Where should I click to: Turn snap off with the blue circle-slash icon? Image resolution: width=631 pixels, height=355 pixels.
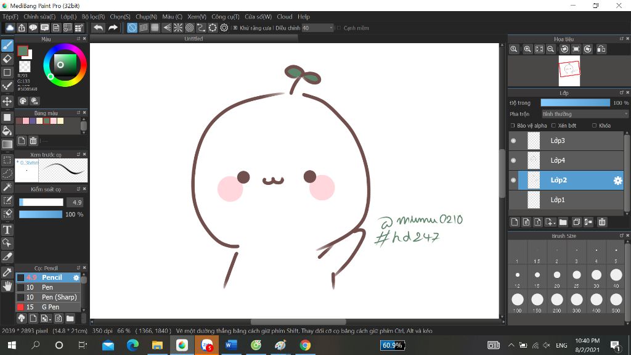(132, 28)
